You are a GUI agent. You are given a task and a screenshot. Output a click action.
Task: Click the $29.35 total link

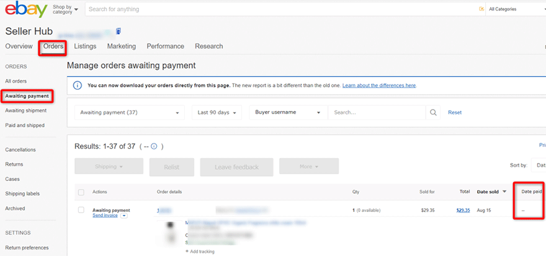click(463, 210)
